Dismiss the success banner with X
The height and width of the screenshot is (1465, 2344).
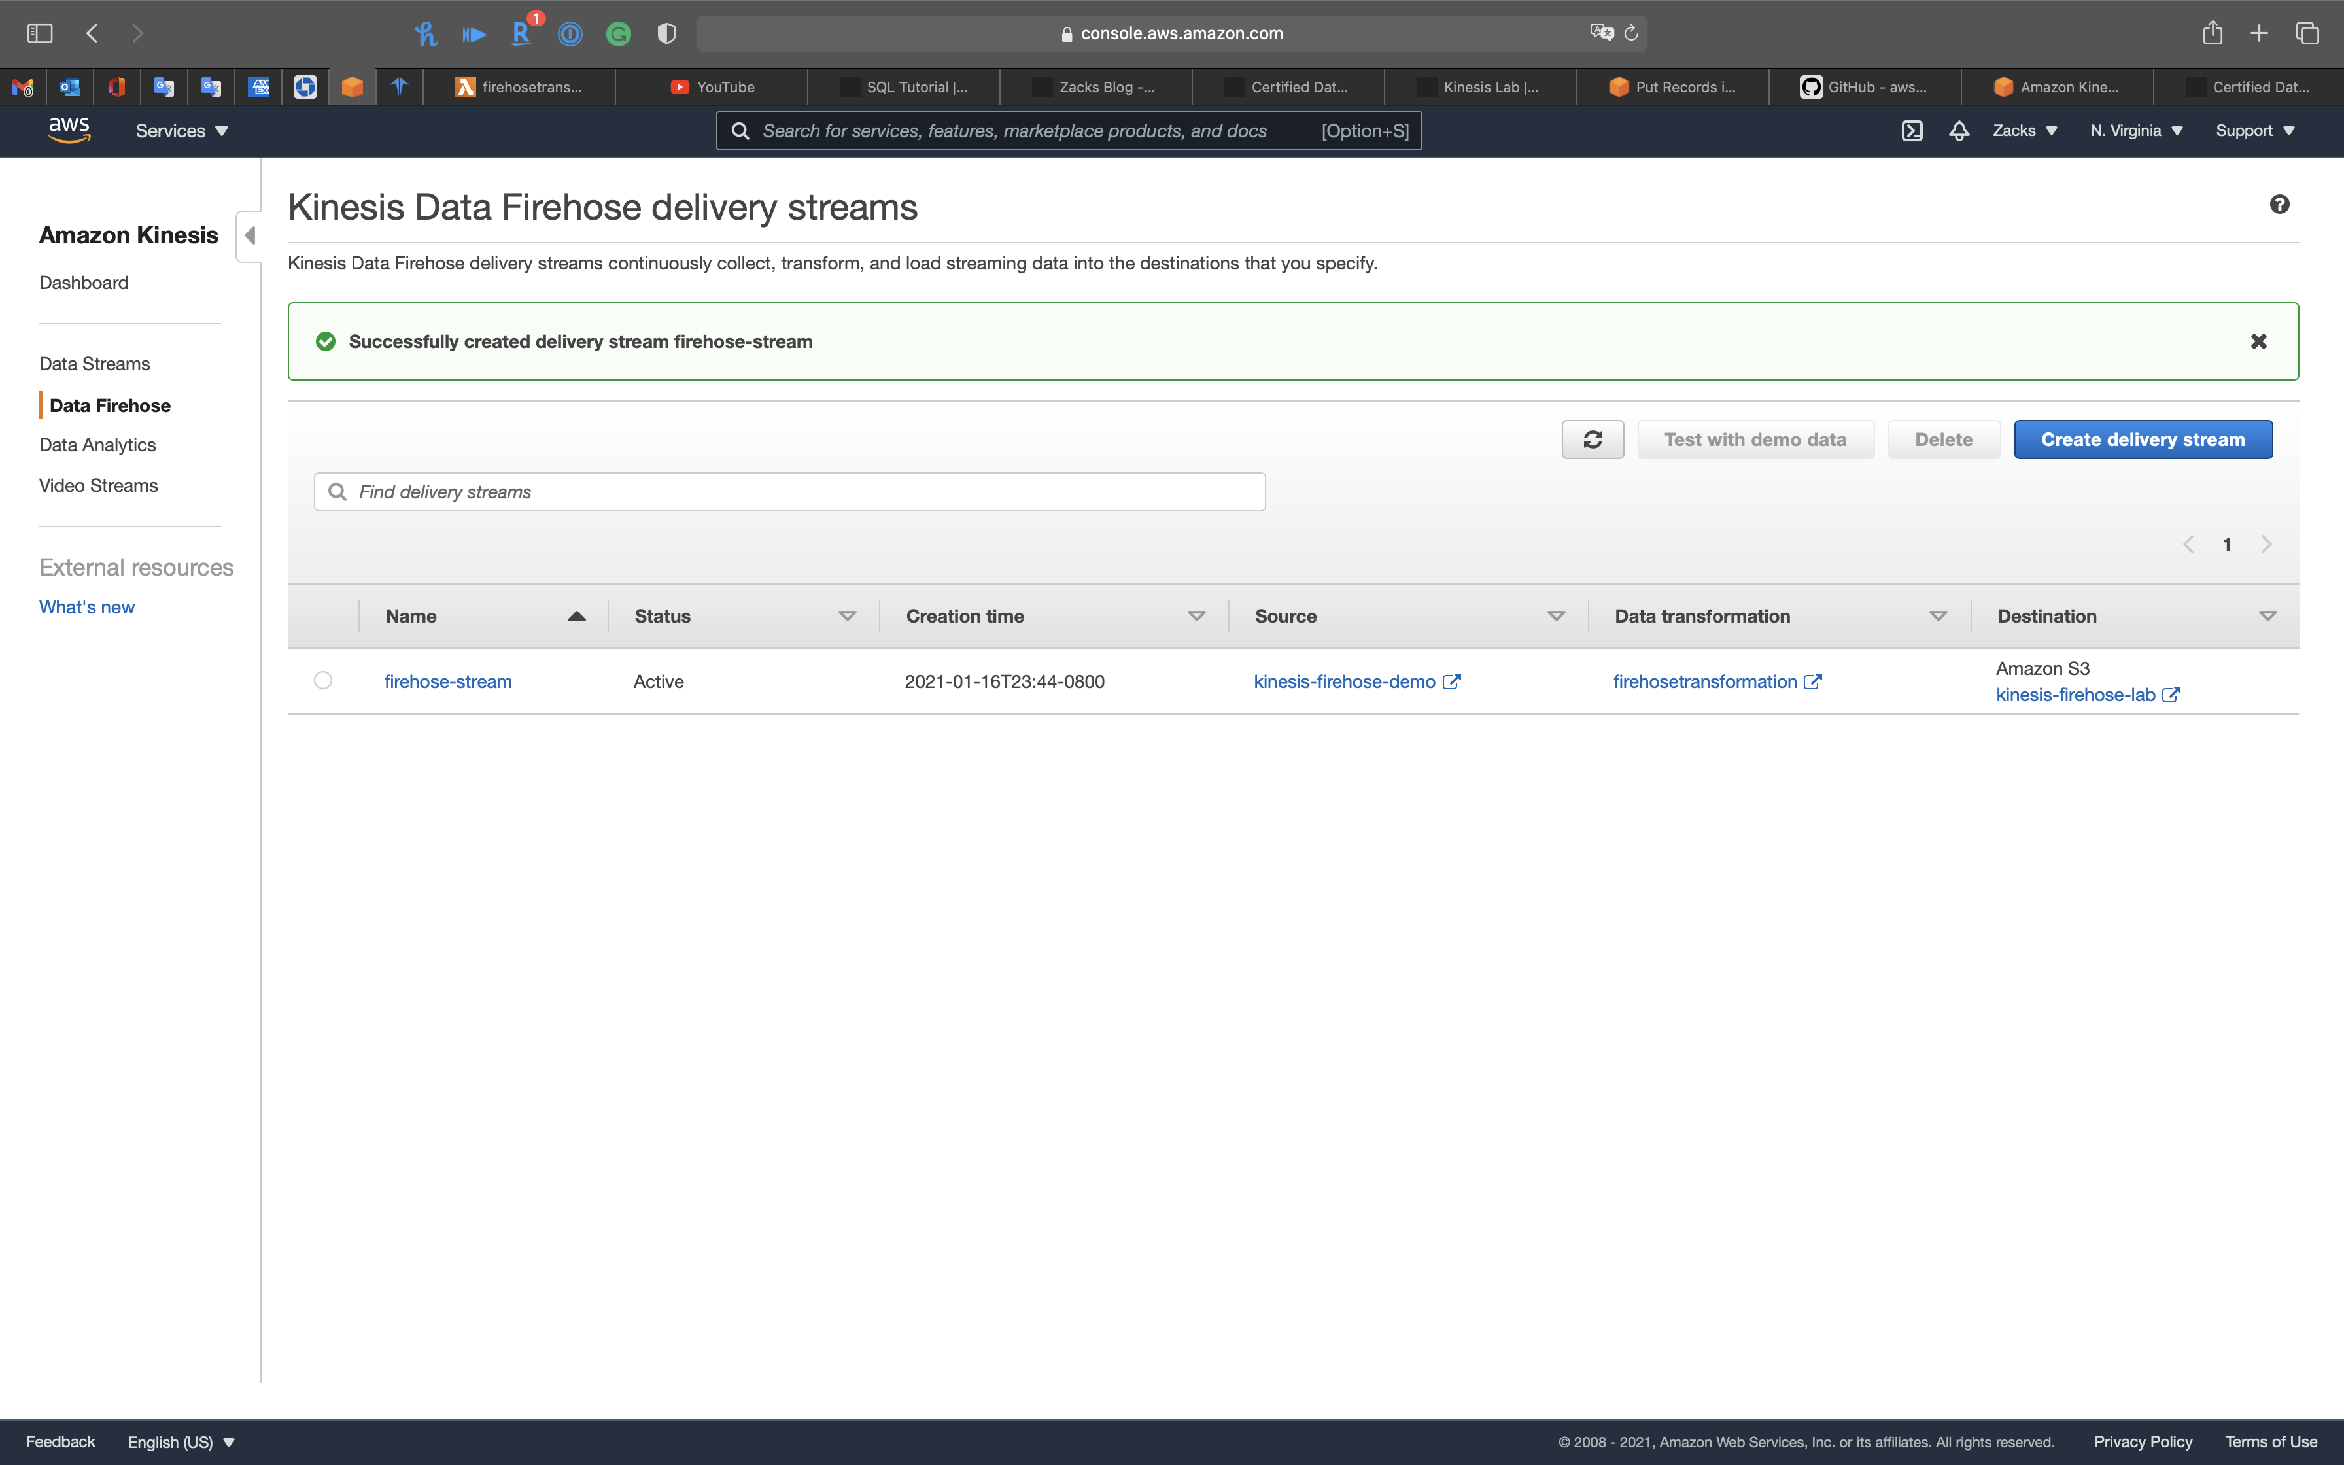tap(2258, 341)
